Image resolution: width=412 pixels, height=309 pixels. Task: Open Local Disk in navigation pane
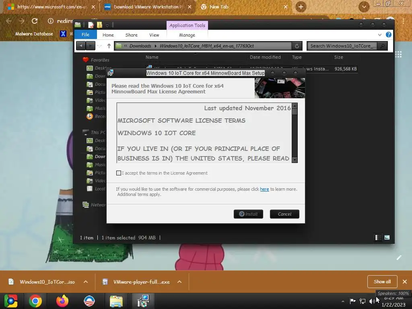[x=97, y=189]
